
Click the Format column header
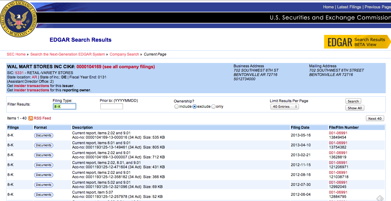[x=41, y=128]
